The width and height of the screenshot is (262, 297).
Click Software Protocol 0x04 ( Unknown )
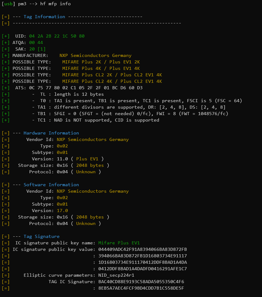[79, 223]
